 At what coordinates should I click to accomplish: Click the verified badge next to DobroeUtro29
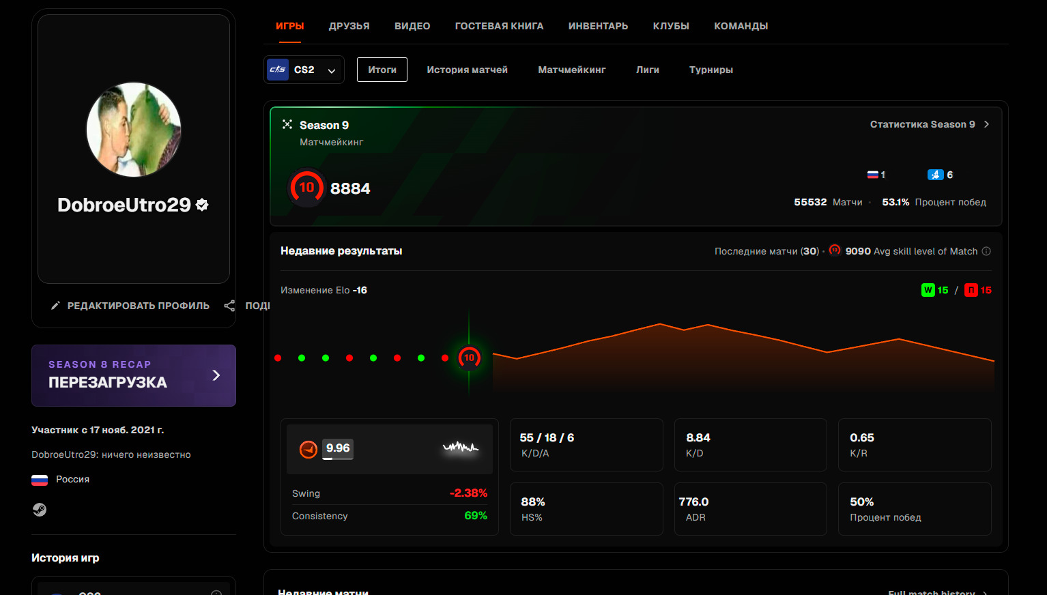coord(202,205)
